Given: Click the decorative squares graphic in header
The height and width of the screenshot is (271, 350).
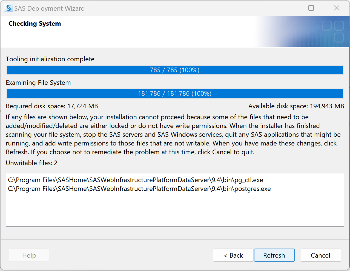Looking at the screenshot, I should click(333, 31).
